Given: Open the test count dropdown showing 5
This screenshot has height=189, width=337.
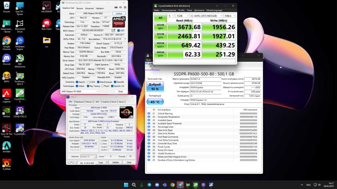Looking at the screenshot, I should pyautogui.click(x=171, y=16).
